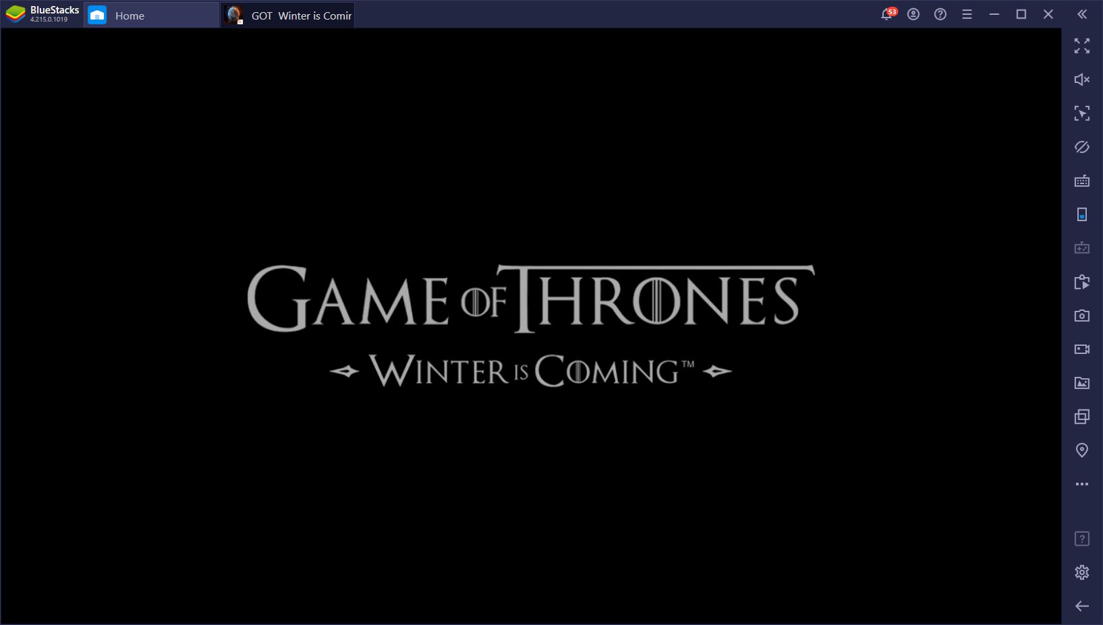Screen dimensions: 1103x625
Task: Select the GOT Winter is Coming tab
Action: coord(288,15)
